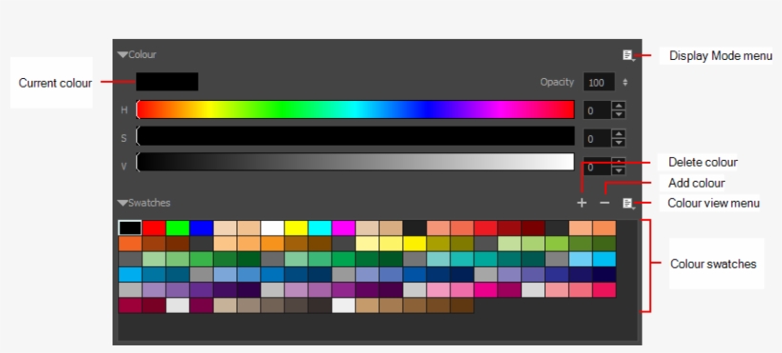Click the S value input field
The height and width of the screenshot is (353, 782).
pos(597,138)
